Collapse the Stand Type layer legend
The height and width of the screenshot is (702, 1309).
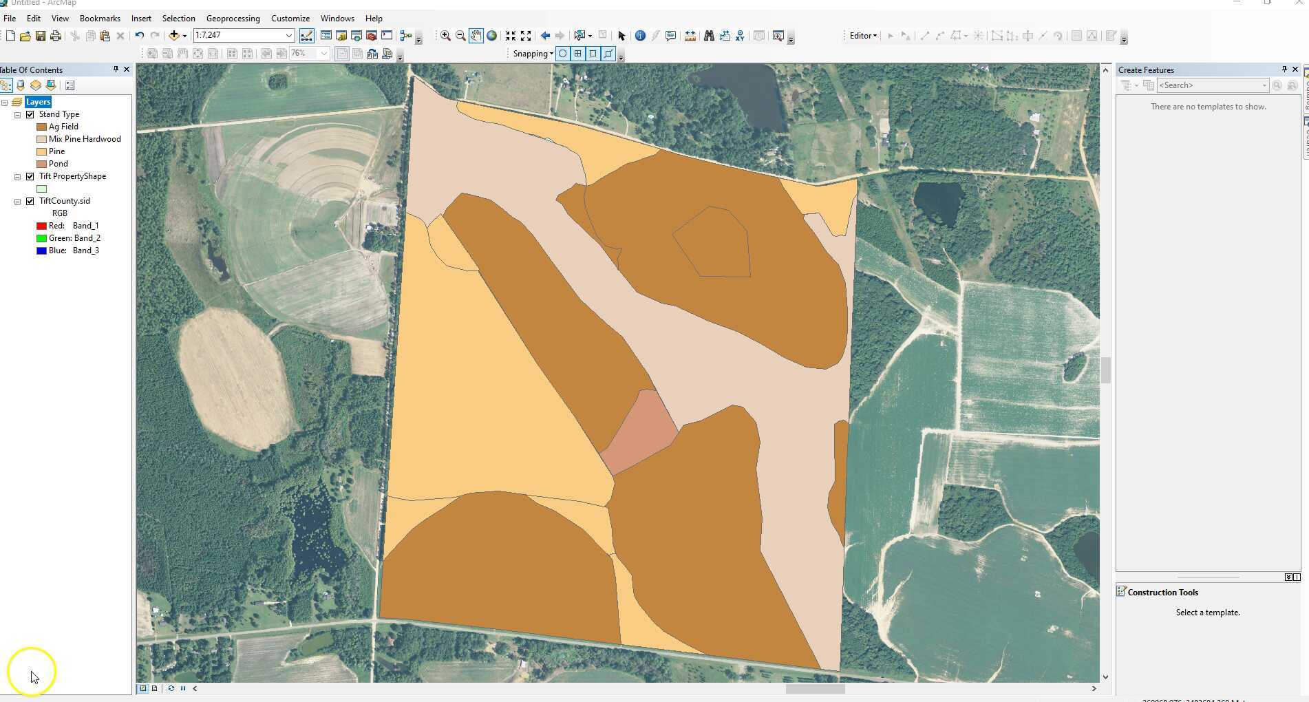coord(18,114)
